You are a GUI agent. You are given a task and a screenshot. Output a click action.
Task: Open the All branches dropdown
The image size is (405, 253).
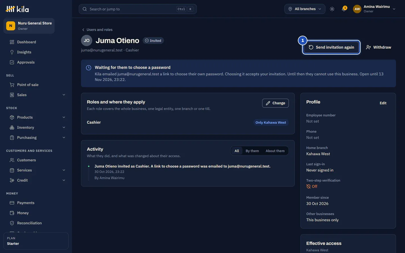(x=305, y=9)
